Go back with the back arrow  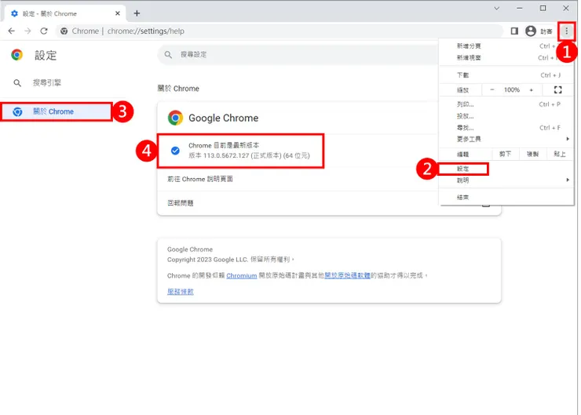[x=12, y=31]
